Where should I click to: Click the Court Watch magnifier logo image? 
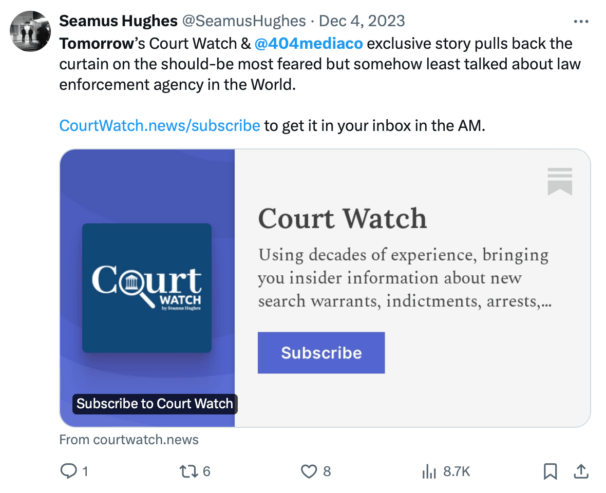click(x=147, y=288)
